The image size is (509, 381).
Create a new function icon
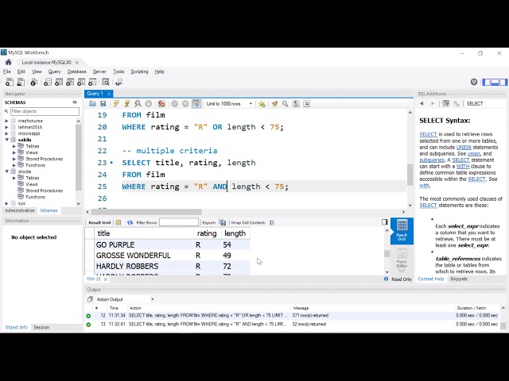point(92,83)
